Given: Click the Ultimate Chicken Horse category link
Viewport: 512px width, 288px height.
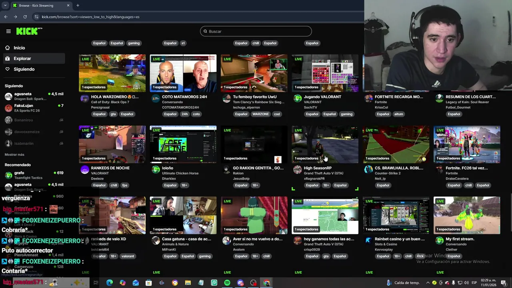Looking at the screenshot, I should 180,173.
